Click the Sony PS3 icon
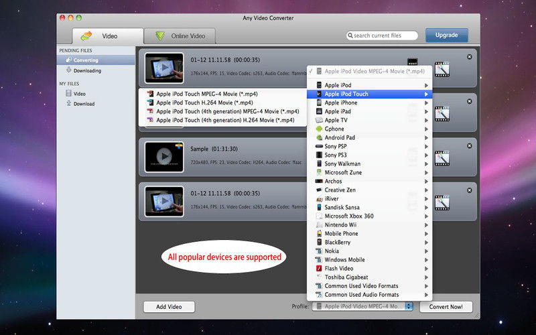 pyautogui.click(x=319, y=155)
